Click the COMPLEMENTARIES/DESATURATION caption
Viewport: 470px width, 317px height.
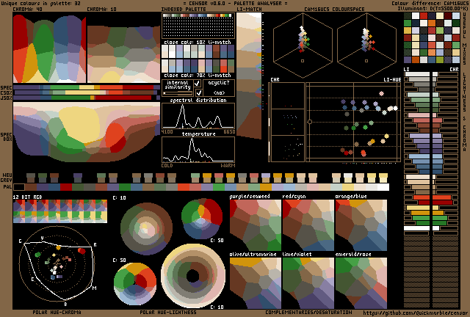click(x=308, y=312)
